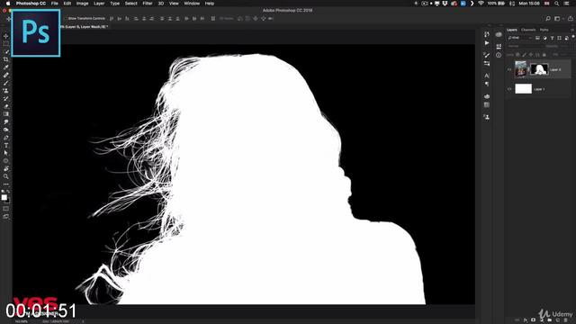Hide Layer 0 with its eye icon
576x324 pixels.
click(509, 69)
